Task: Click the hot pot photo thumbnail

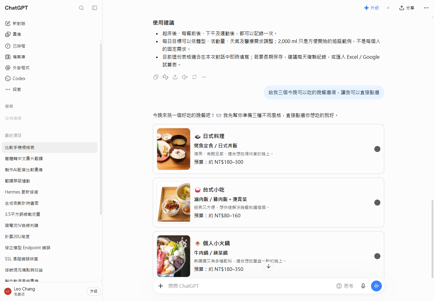Action: click(x=174, y=256)
